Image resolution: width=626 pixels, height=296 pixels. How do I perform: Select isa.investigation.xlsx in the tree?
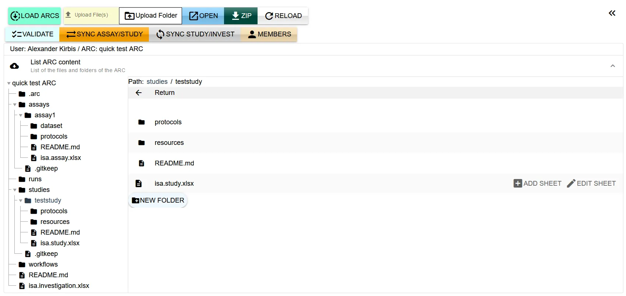click(x=59, y=286)
